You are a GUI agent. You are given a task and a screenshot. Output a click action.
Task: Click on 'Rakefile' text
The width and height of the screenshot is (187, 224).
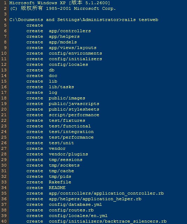tap(60, 182)
